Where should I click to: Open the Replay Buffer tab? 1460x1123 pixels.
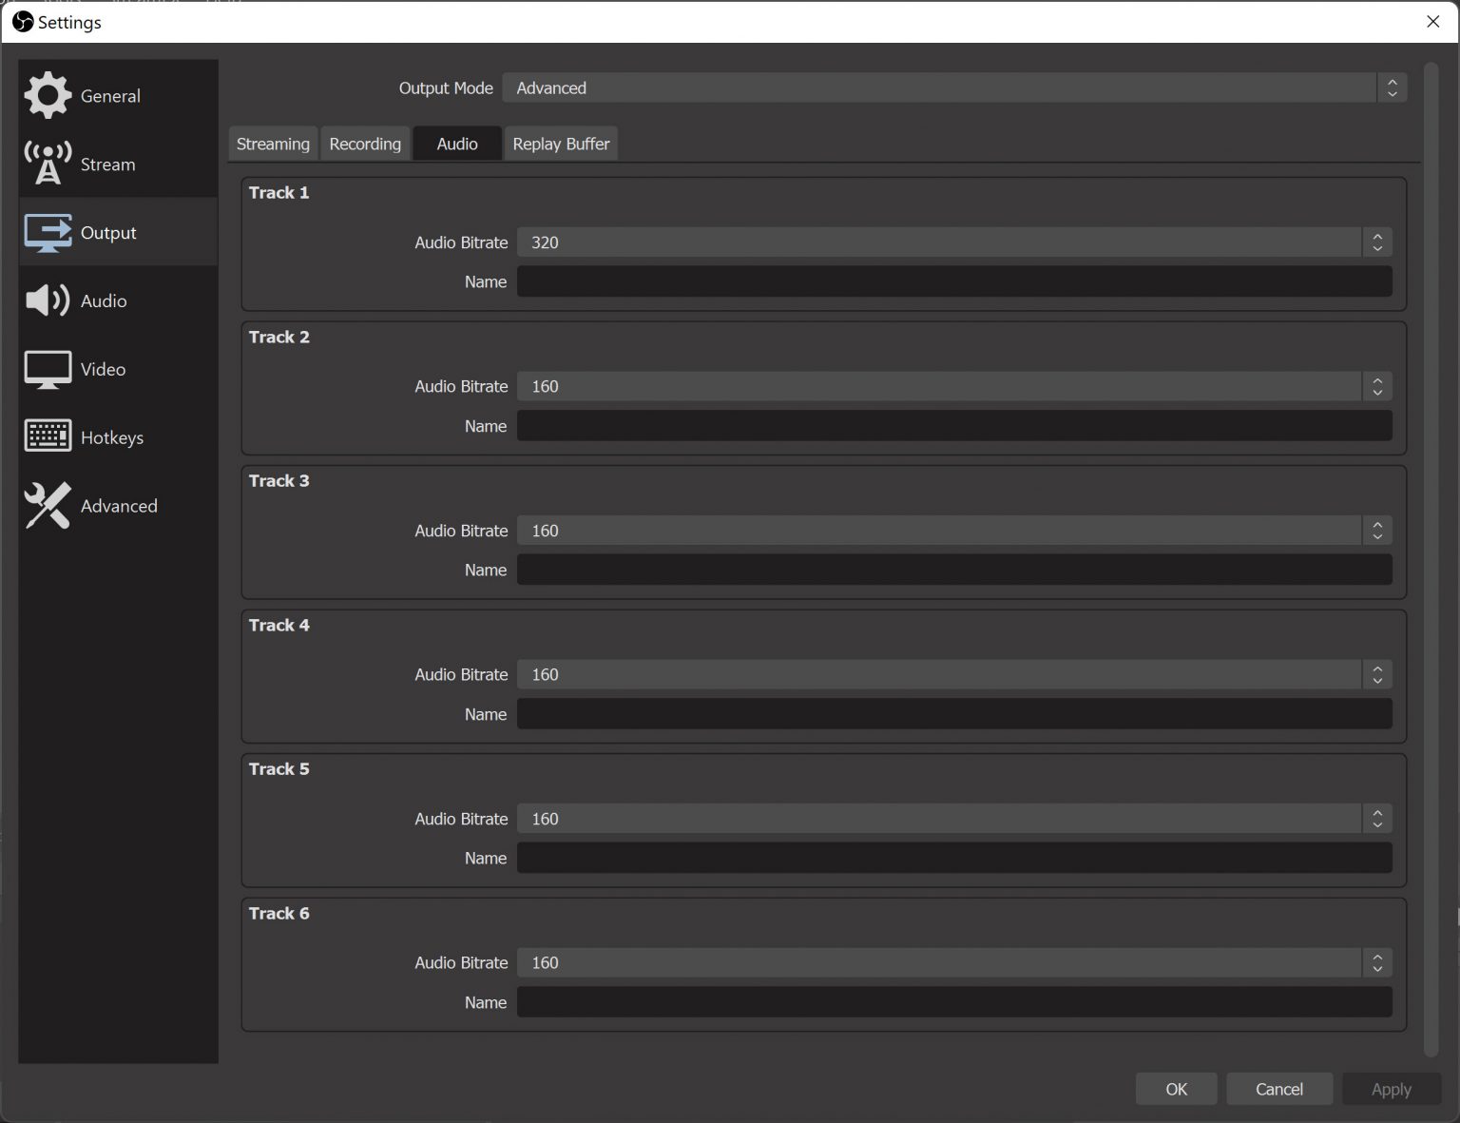coord(561,144)
